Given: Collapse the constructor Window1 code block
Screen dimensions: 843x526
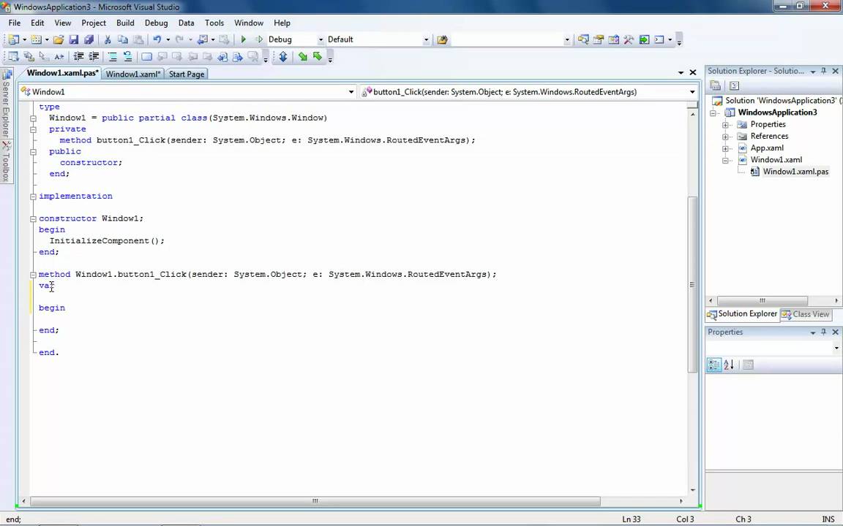Looking at the screenshot, I should click(x=34, y=218).
